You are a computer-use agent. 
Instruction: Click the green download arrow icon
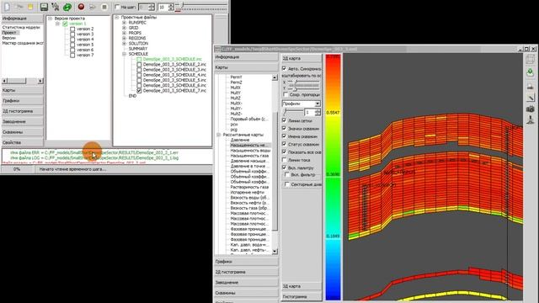[530, 72]
